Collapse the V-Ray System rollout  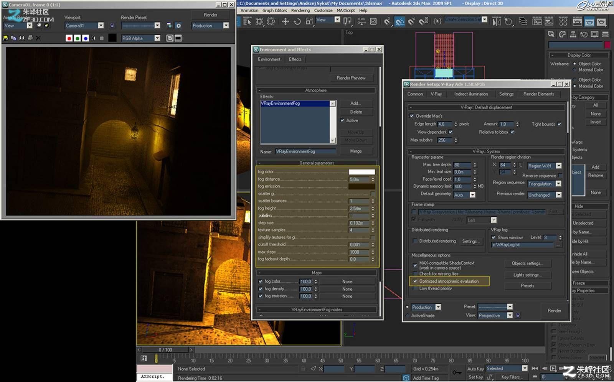click(486, 151)
